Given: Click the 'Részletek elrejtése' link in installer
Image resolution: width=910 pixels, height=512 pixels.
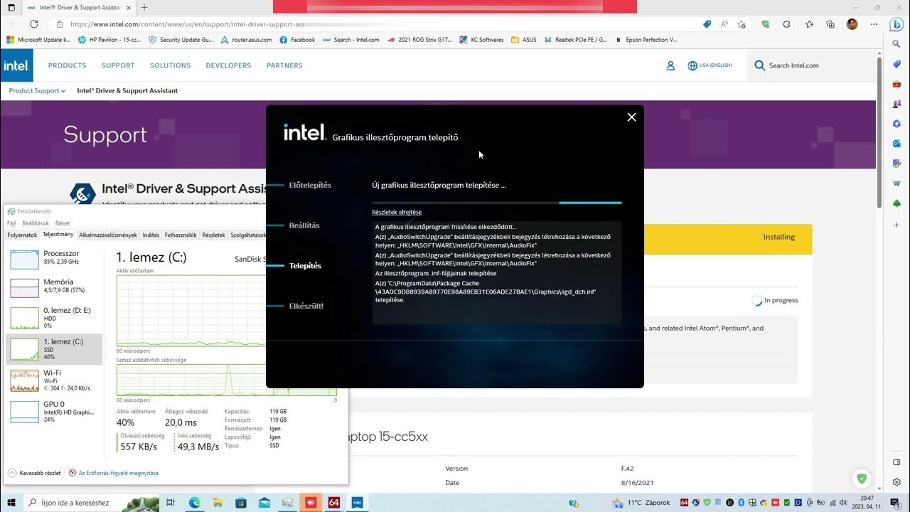Looking at the screenshot, I should pos(397,212).
